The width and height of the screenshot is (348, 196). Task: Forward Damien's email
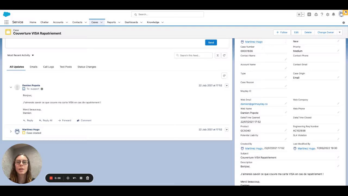point(64,120)
